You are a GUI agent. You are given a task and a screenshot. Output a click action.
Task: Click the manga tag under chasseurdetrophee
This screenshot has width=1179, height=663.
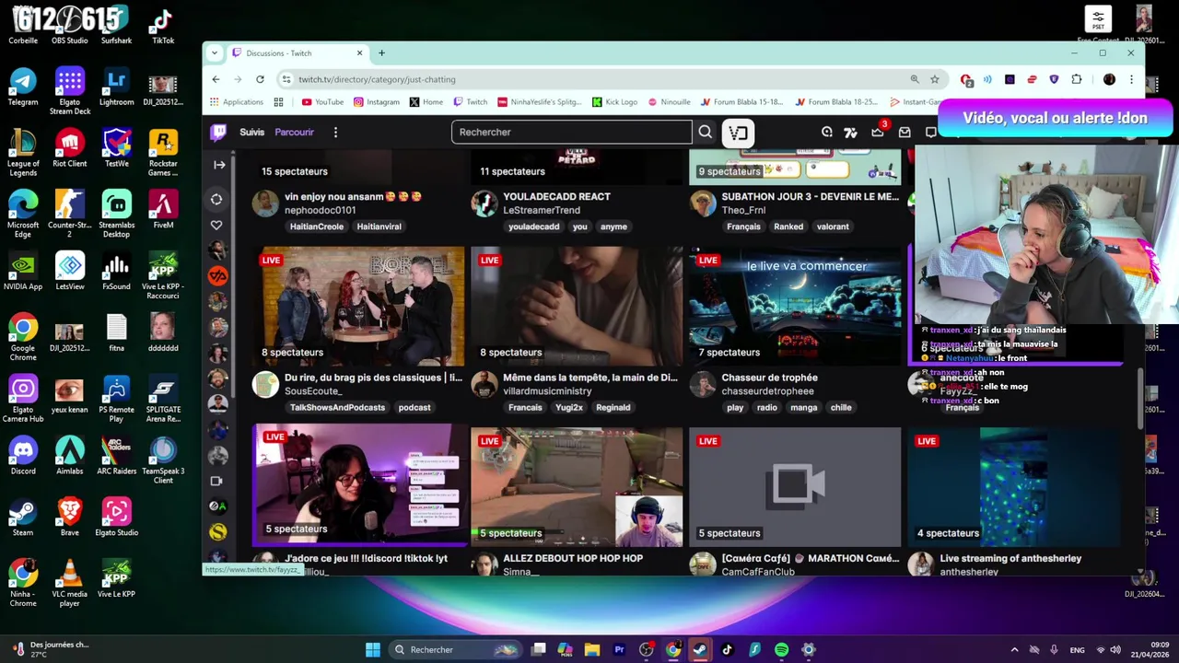coord(803,407)
